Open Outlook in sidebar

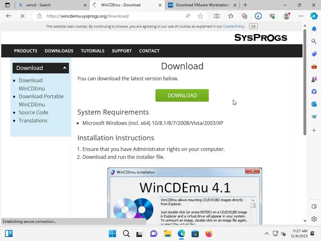pyautogui.click(x=314, y=104)
